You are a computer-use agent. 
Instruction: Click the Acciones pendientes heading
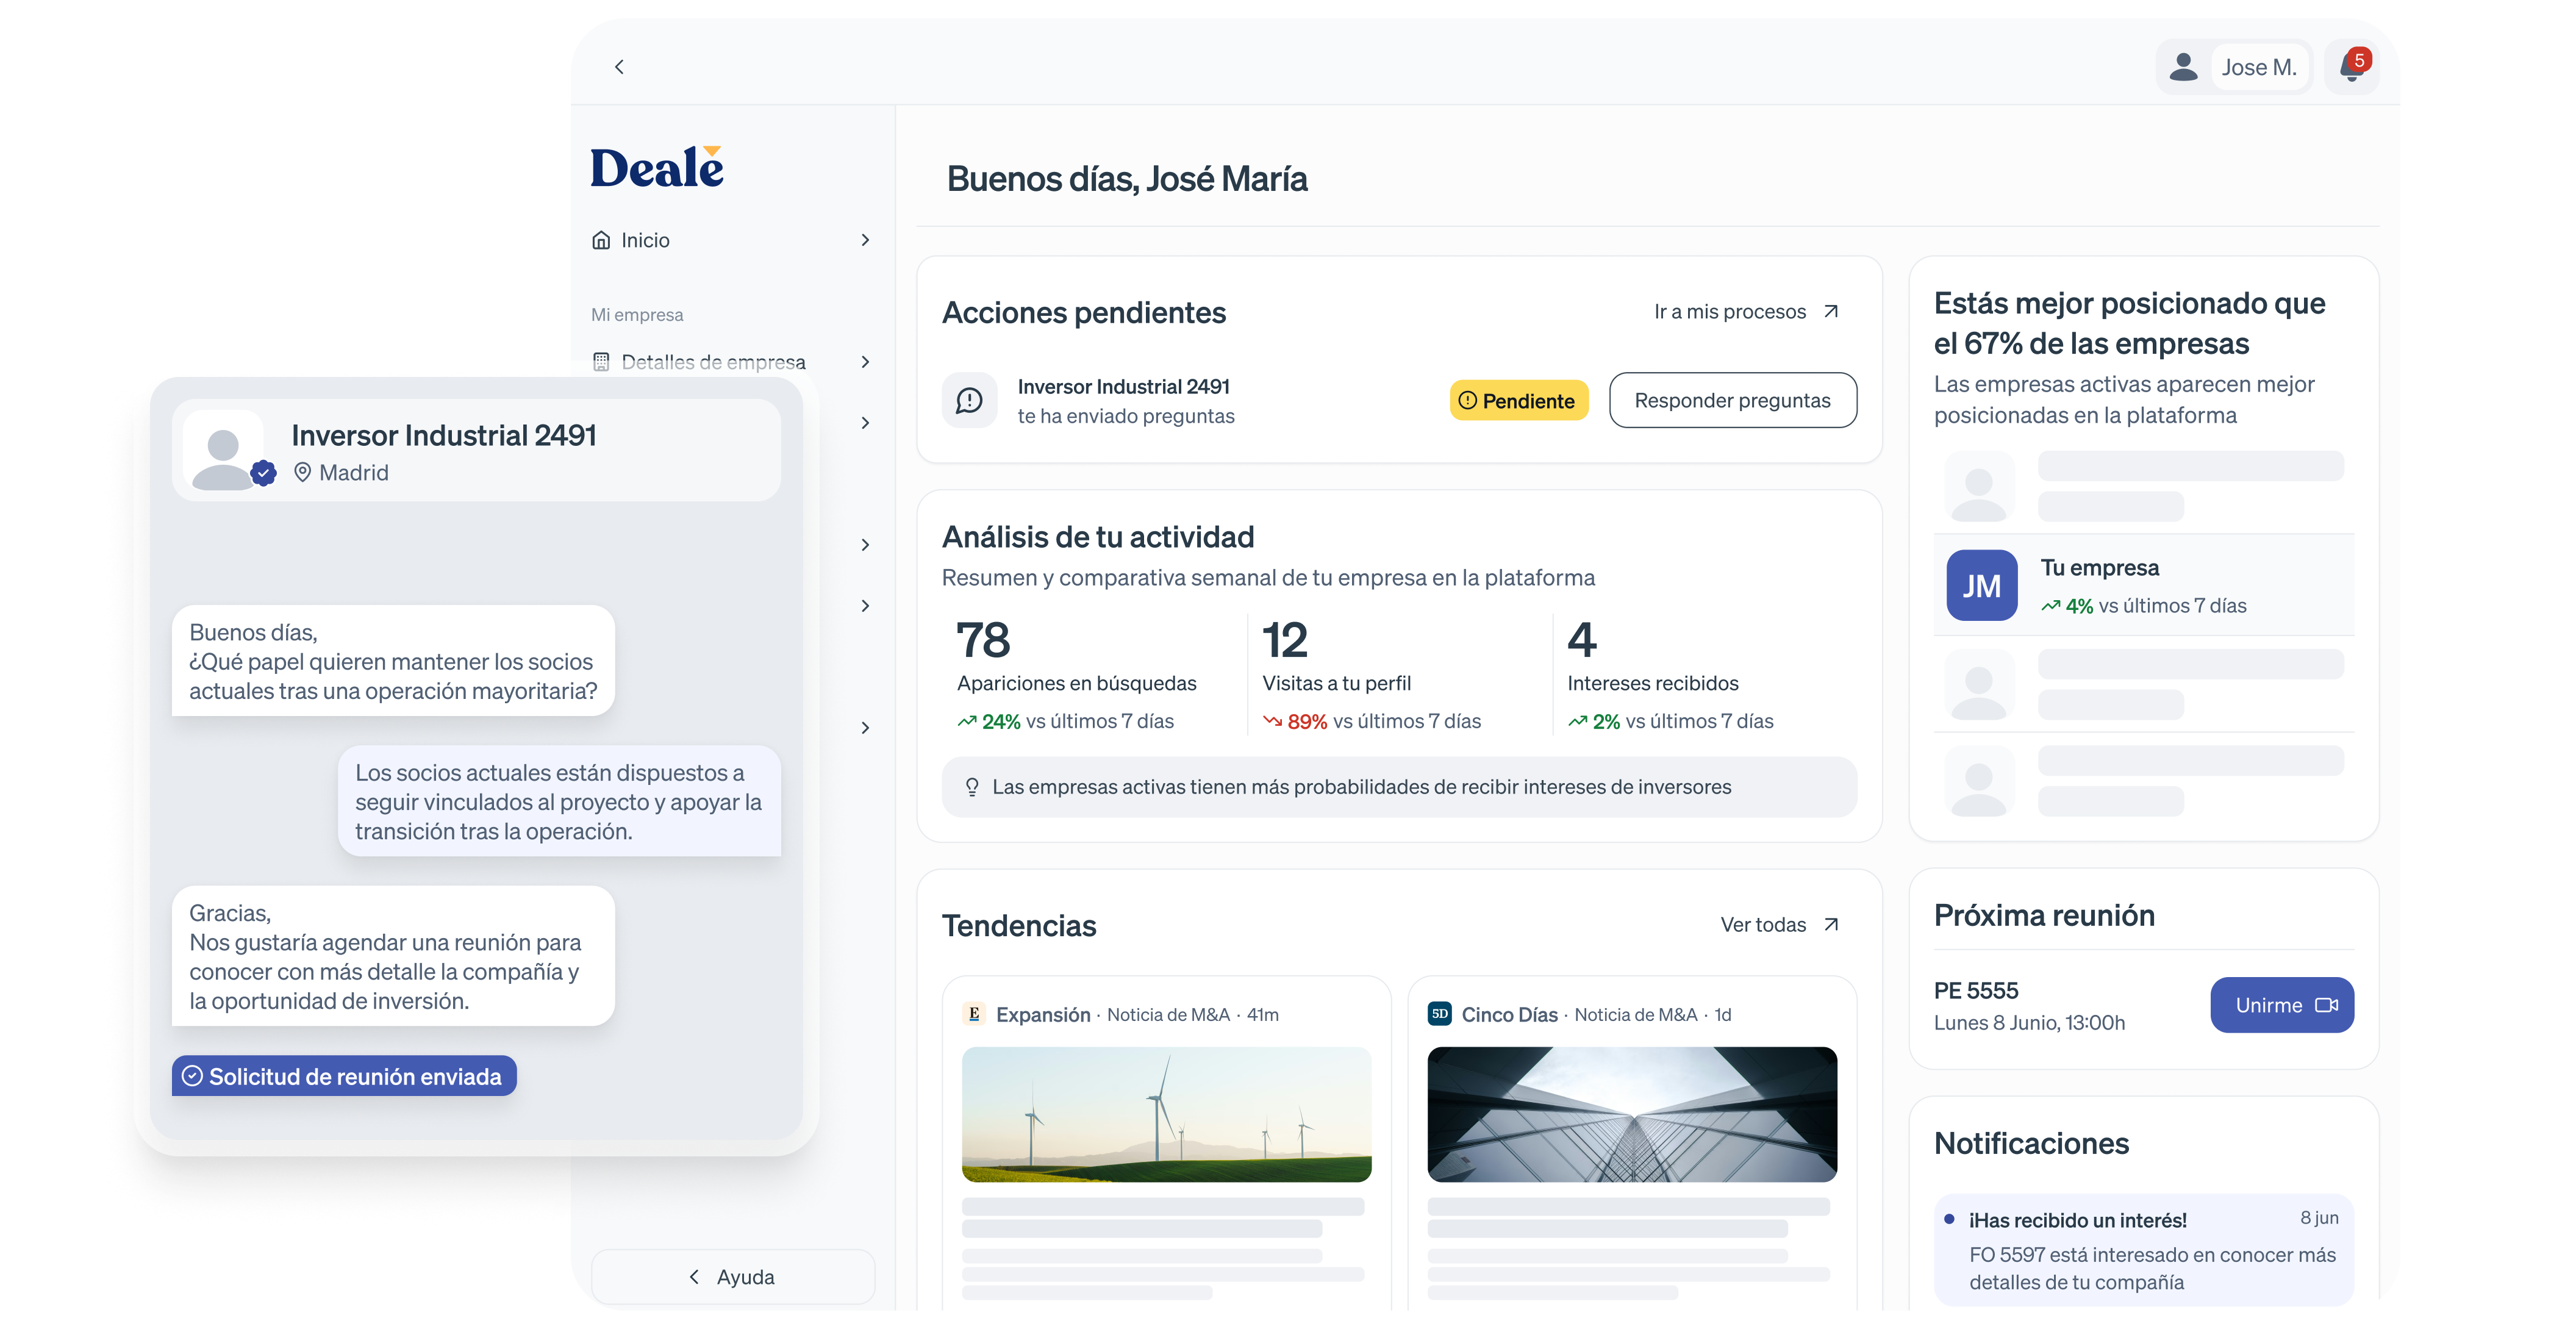coord(1083,313)
